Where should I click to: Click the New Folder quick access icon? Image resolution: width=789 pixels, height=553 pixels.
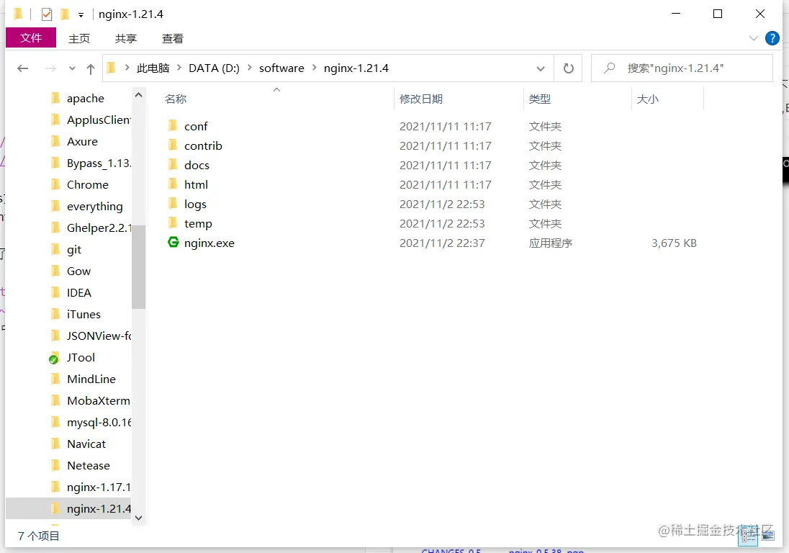[x=65, y=14]
